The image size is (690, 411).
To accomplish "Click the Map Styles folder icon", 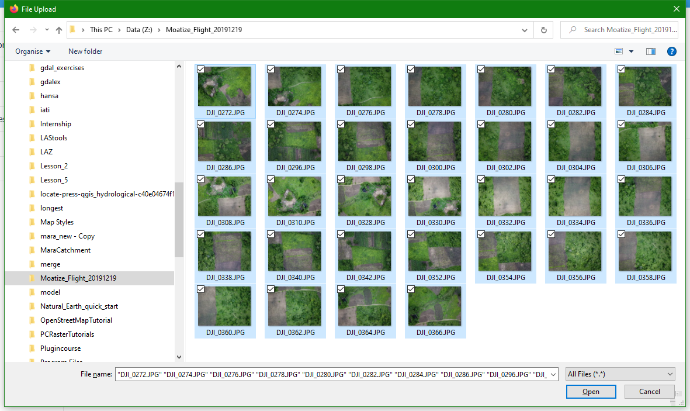I will (32, 222).
